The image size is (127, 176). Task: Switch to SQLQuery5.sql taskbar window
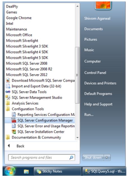(104, 171)
